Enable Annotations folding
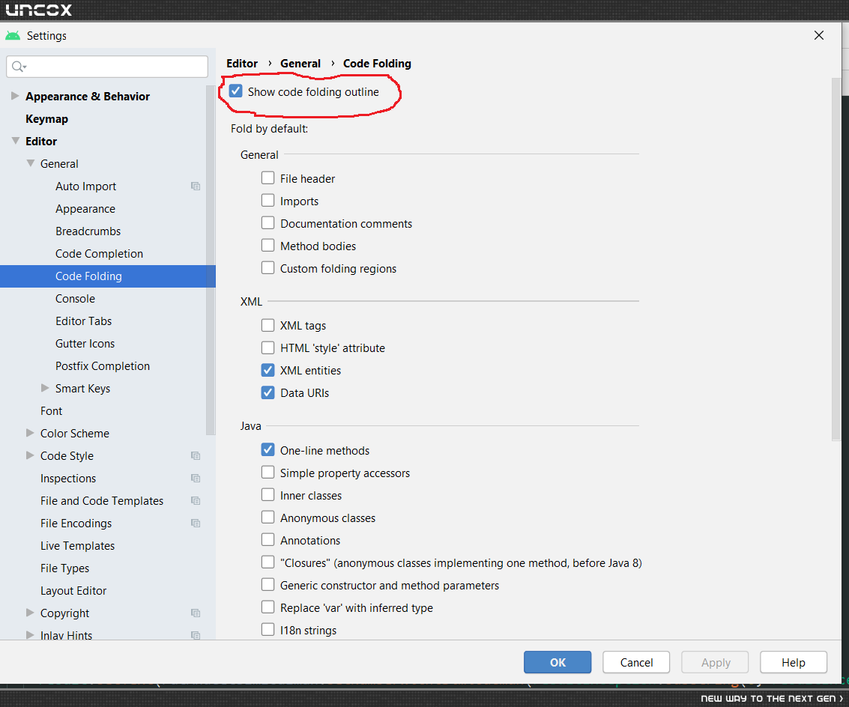The width and height of the screenshot is (849, 707). pos(268,540)
